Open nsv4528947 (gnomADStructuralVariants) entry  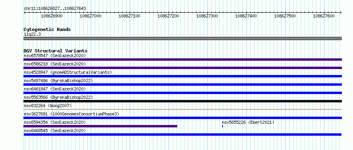click(68, 72)
